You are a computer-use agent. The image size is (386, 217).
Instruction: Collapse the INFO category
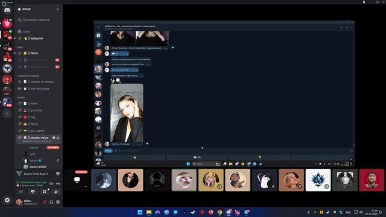point(21,47)
